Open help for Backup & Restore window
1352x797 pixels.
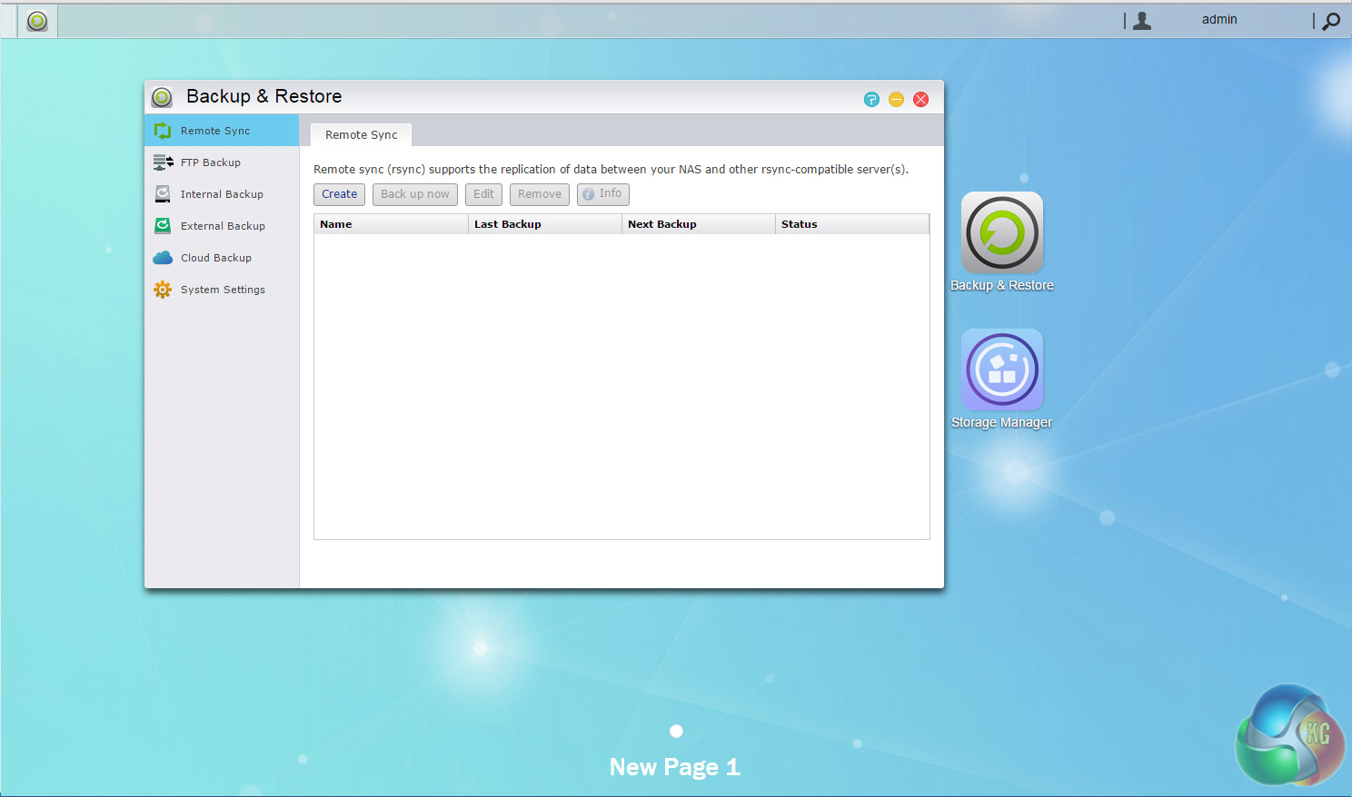[871, 100]
